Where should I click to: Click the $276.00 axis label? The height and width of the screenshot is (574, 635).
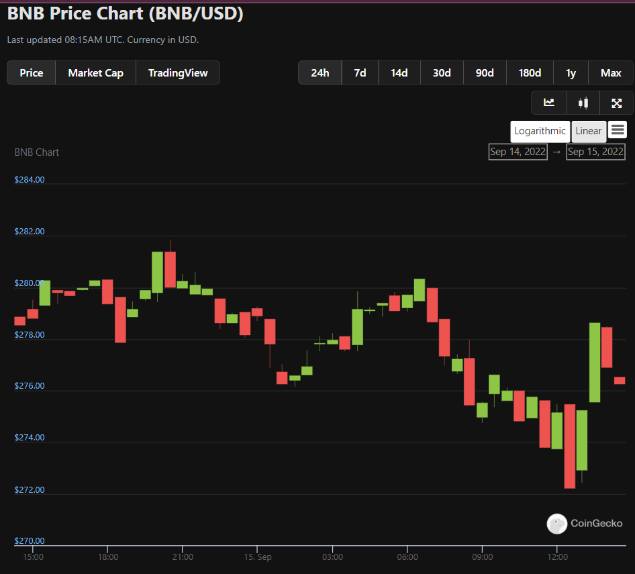pyautogui.click(x=30, y=385)
